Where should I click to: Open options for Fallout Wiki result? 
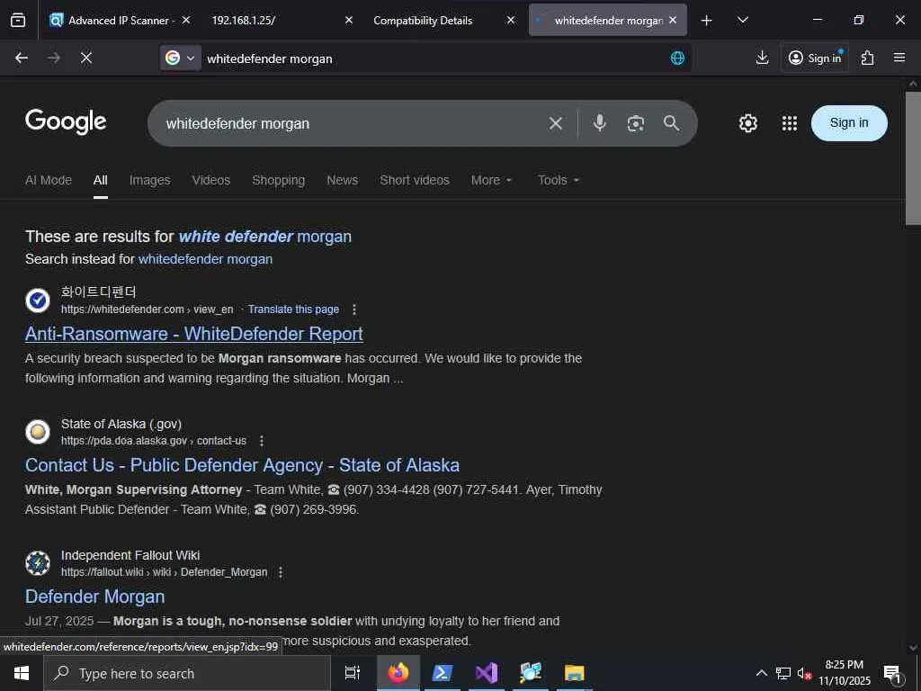click(x=281, y=571)
